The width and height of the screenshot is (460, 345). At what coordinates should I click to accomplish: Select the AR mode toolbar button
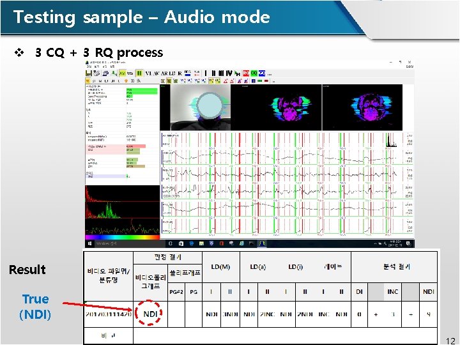[x=164, y=73]
